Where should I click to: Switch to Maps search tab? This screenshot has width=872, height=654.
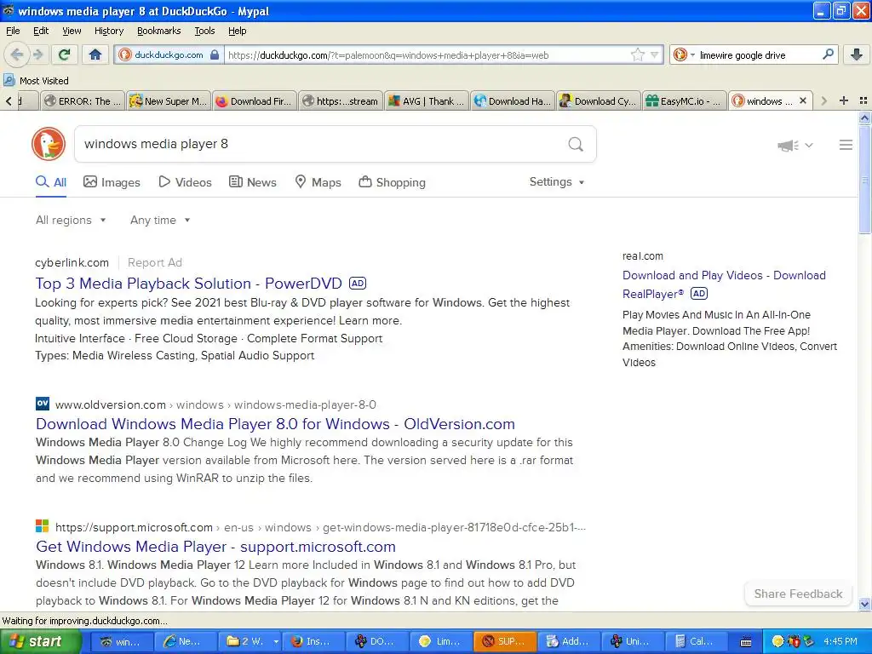(x=318, y=182)
